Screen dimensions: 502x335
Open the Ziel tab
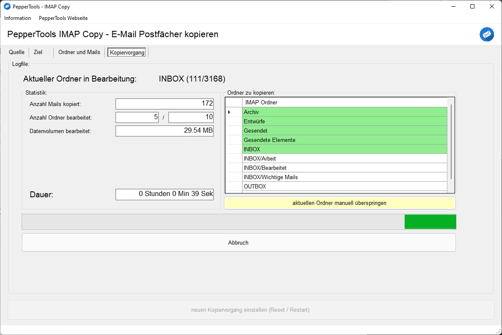coord(38,52)
